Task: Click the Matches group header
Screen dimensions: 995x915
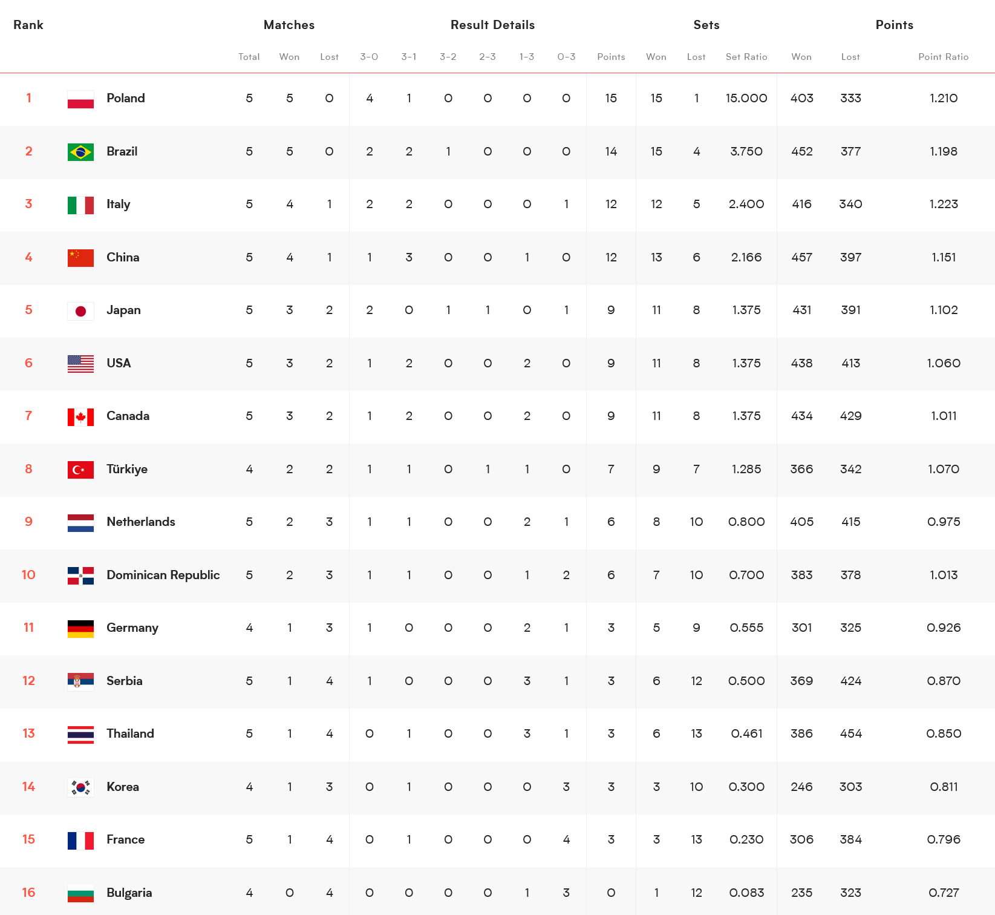Action: 289,25
